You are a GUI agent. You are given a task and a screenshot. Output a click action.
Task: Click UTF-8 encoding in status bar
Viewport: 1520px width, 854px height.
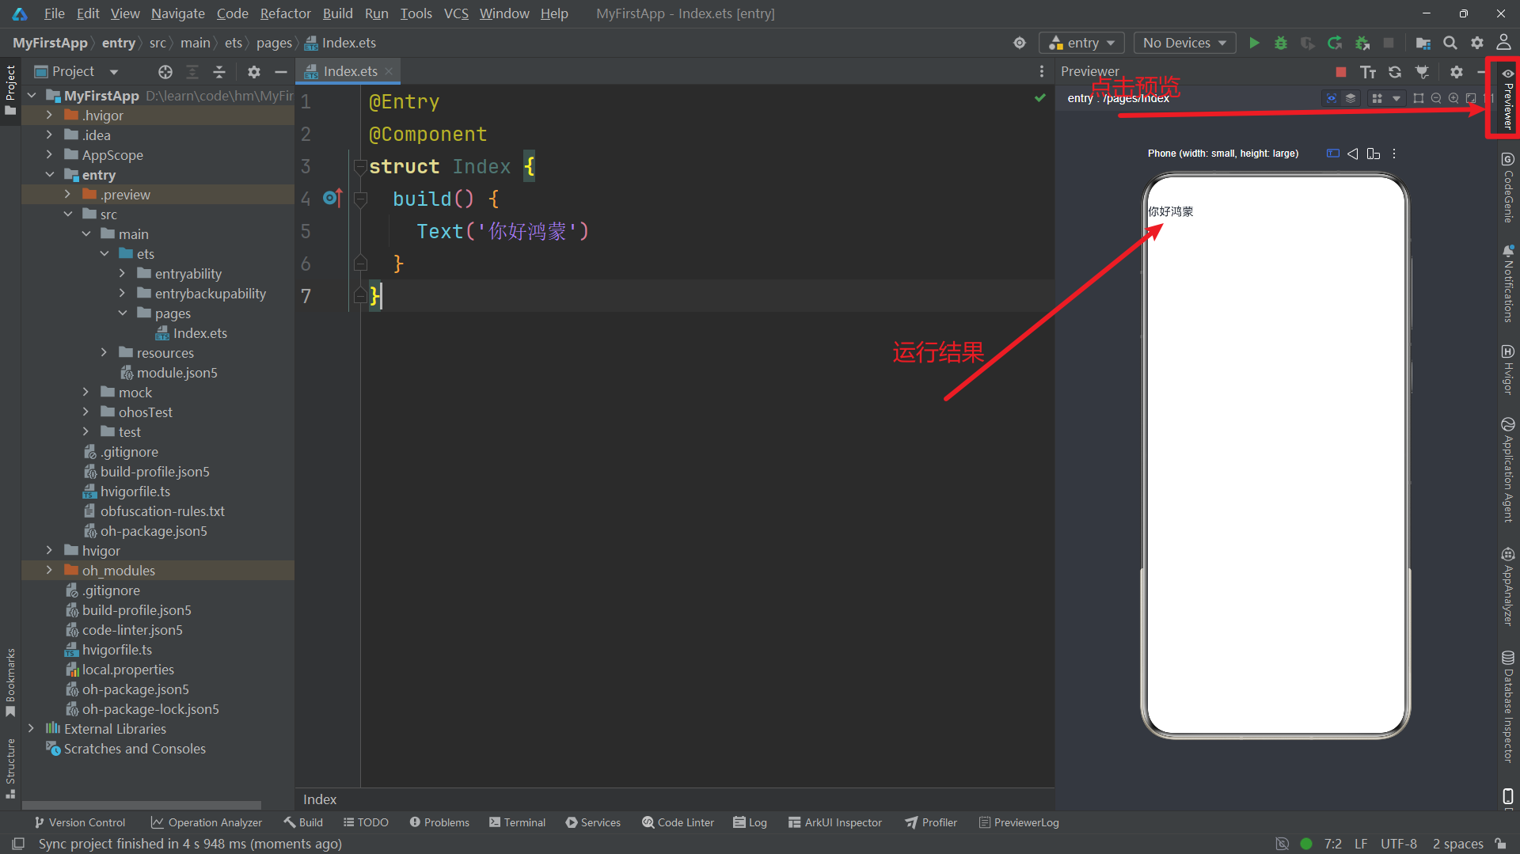1399,844
